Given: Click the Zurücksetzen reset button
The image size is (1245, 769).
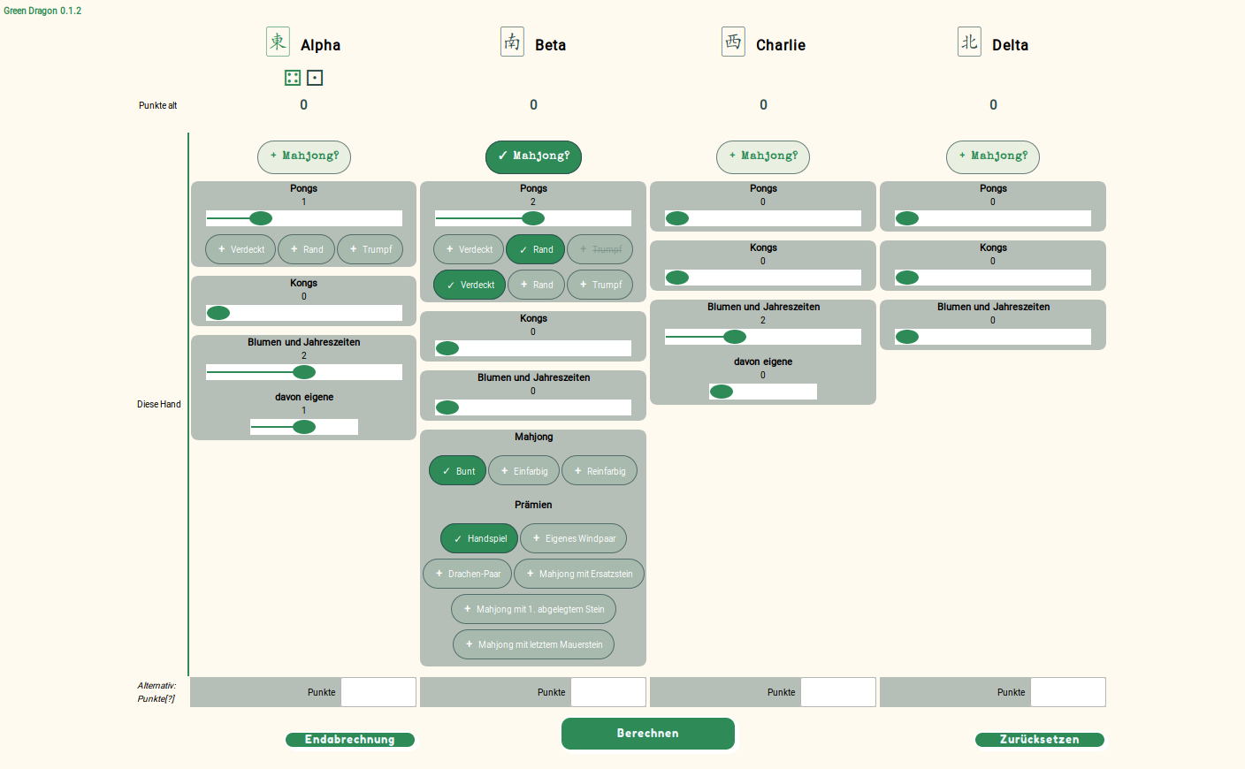Looking at the screenshot, I should [x=1039, y=740].
